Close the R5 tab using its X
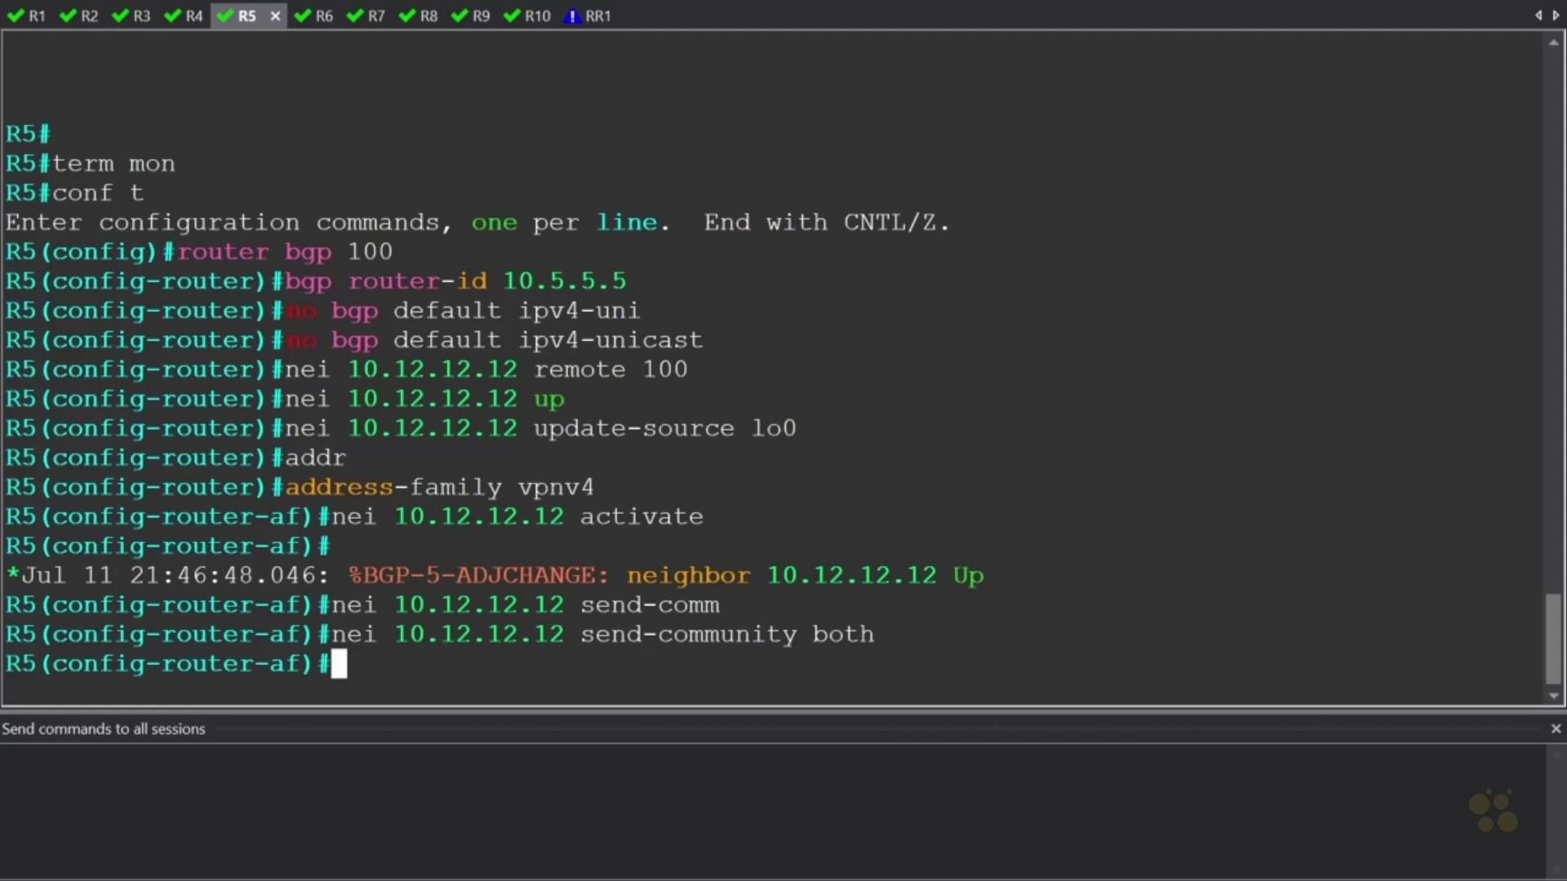The width and height of the screenshot is (1567, 881). pos(275,15)
